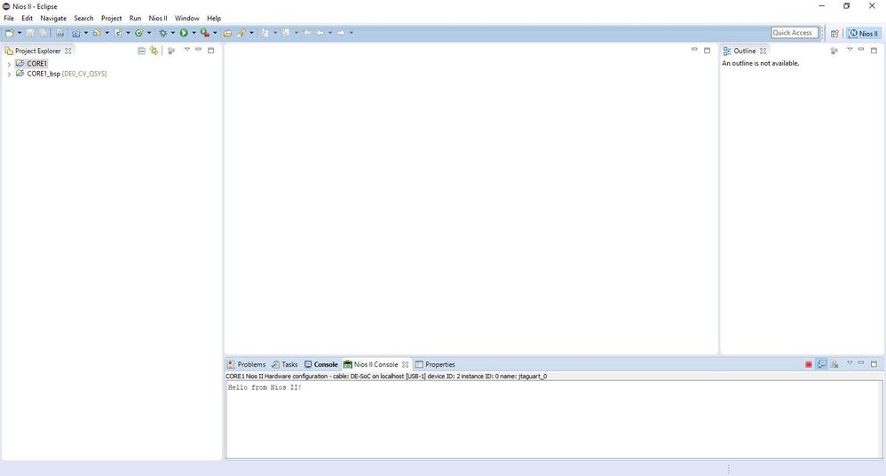Minimize the editor area
Image resolution: width=886 pixels, height=476 pixels.
pyautogui.click(x=694, y=50)
